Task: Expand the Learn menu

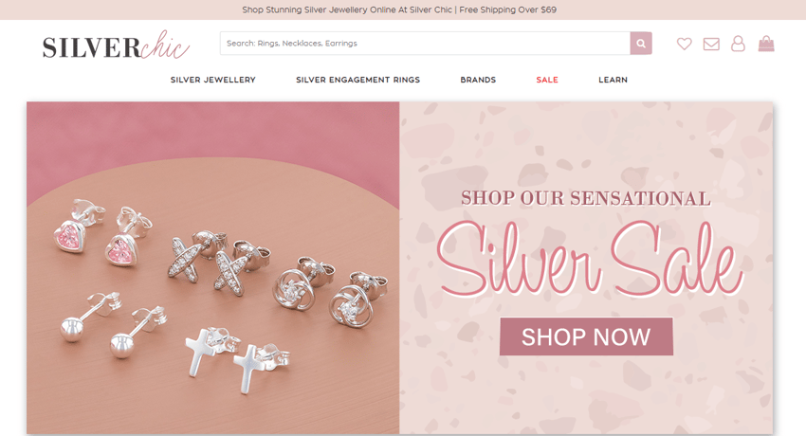Action: point(613,80)
